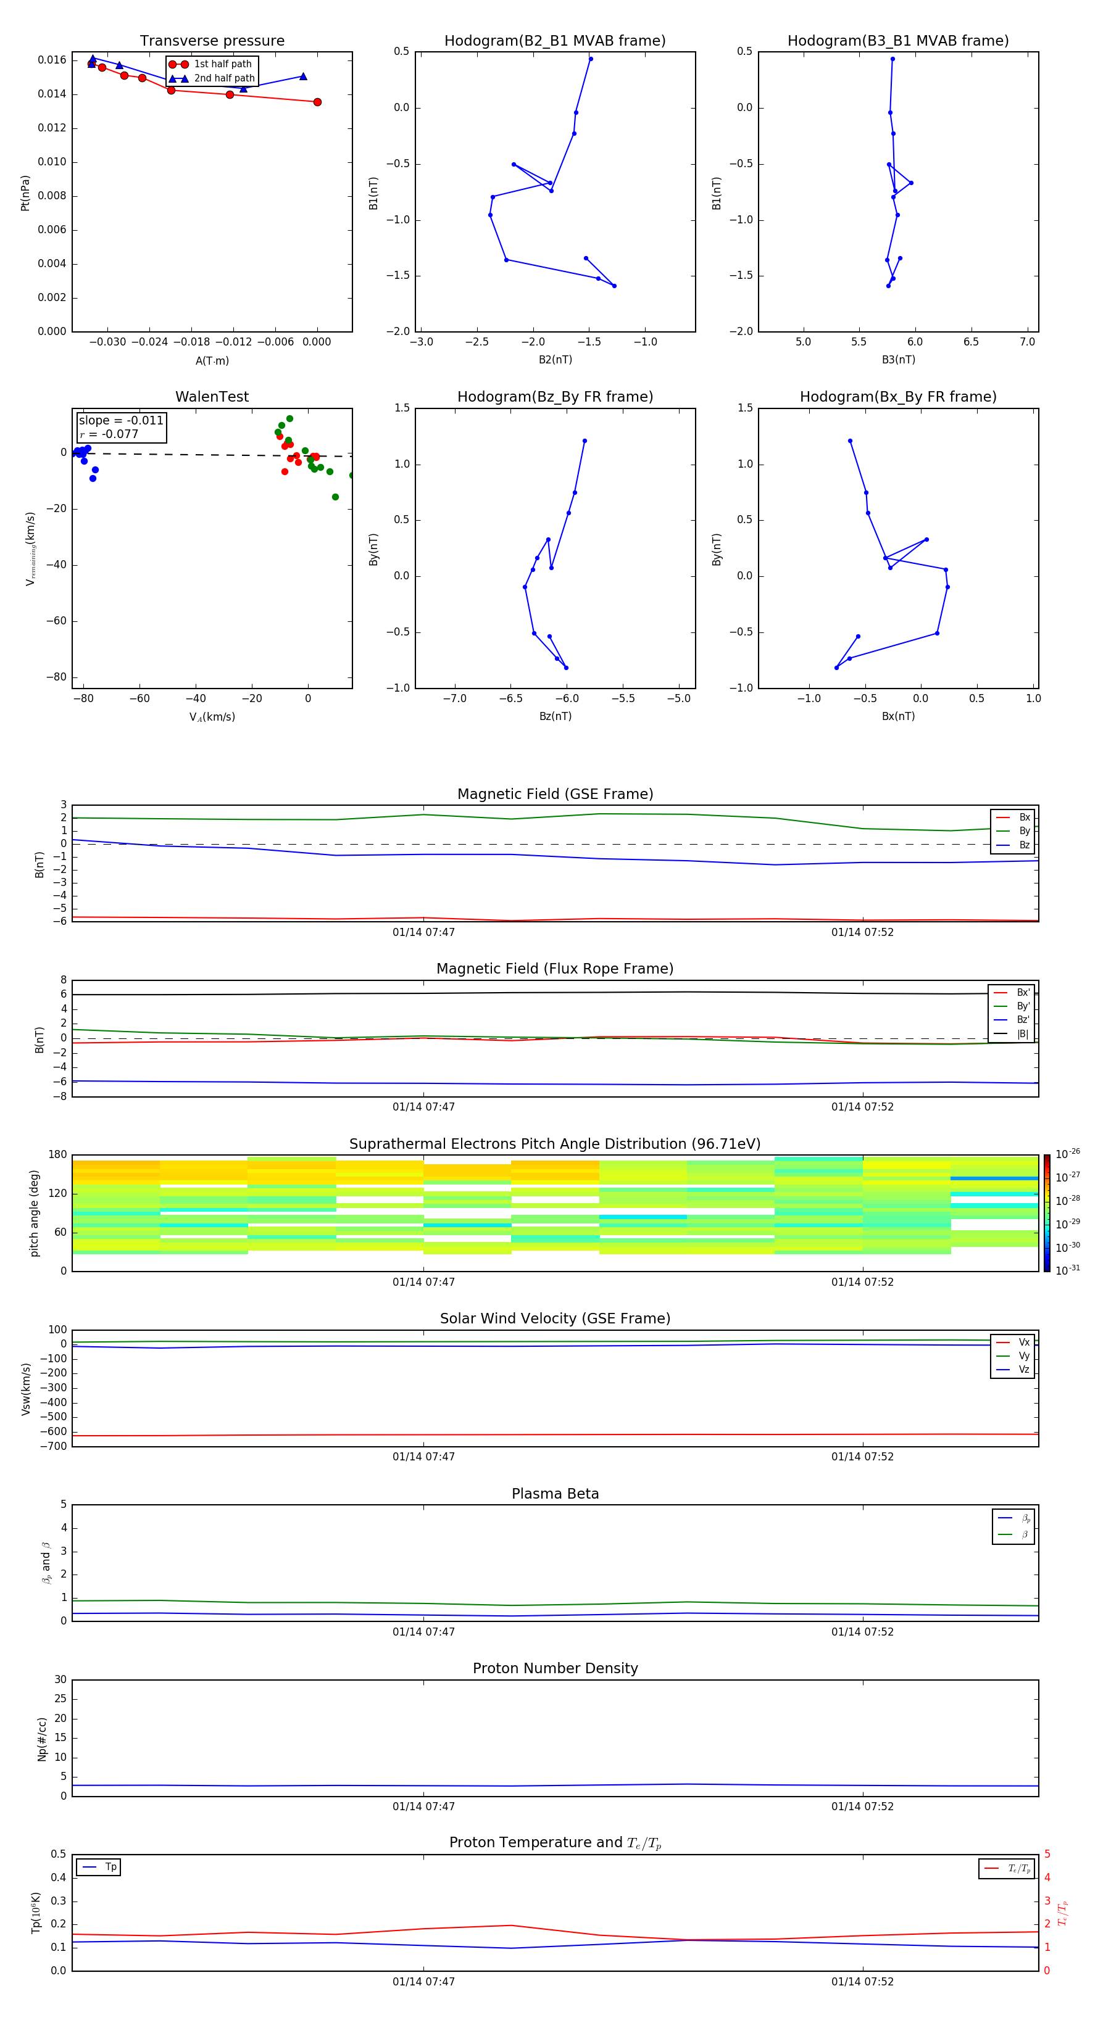Click the "β" entry in Plasma Beta legend
The height and width of the screenshot is (2036, 1111).
pos(1013,1534)
